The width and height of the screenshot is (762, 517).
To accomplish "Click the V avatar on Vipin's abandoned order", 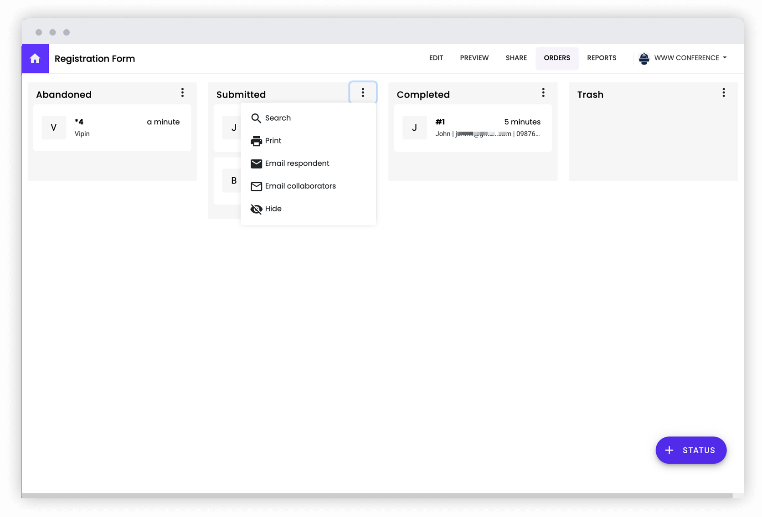I will [53, 128].
